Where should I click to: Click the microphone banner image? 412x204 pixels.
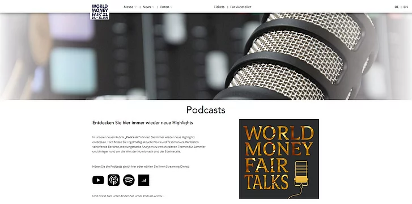pyautogui.click(x=206, y=56)
